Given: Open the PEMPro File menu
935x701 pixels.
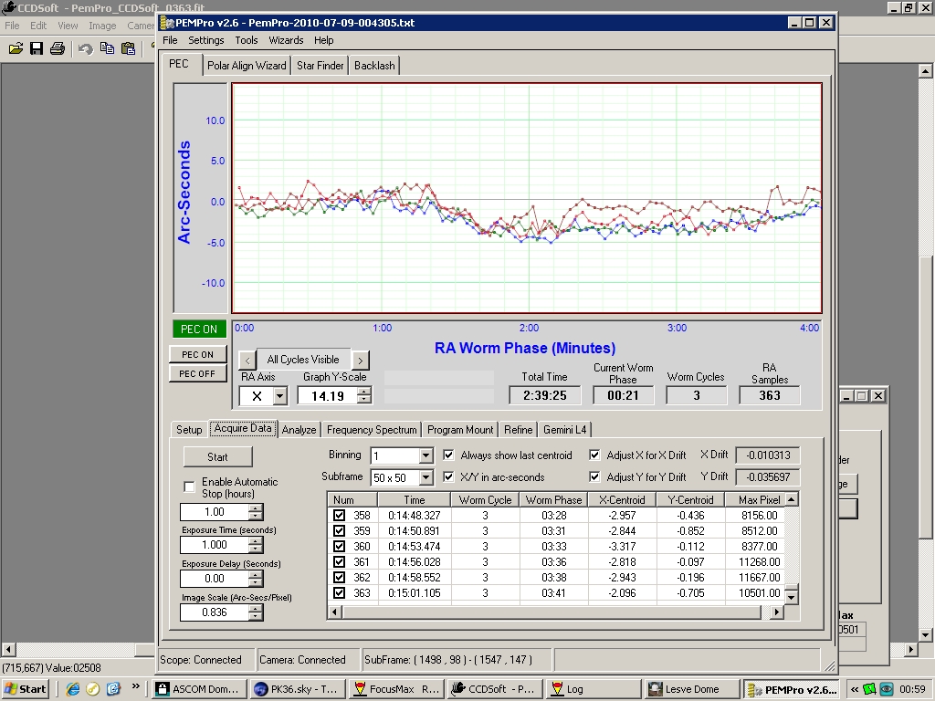Looking at the screenshot, I should pyautogui.click(x=170, y=40).
